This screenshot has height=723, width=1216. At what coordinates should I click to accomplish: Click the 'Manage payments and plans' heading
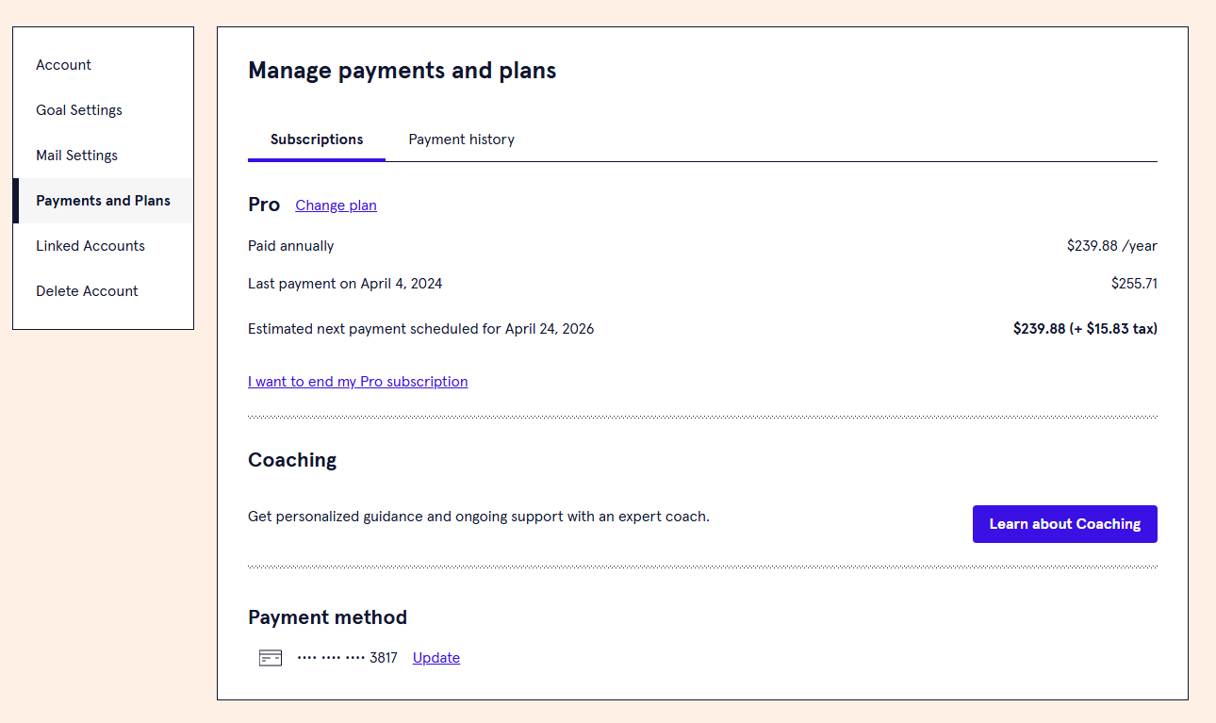[403, 71]
